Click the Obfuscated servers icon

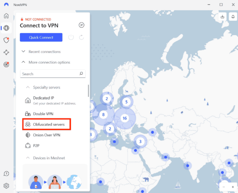point(28,124)
